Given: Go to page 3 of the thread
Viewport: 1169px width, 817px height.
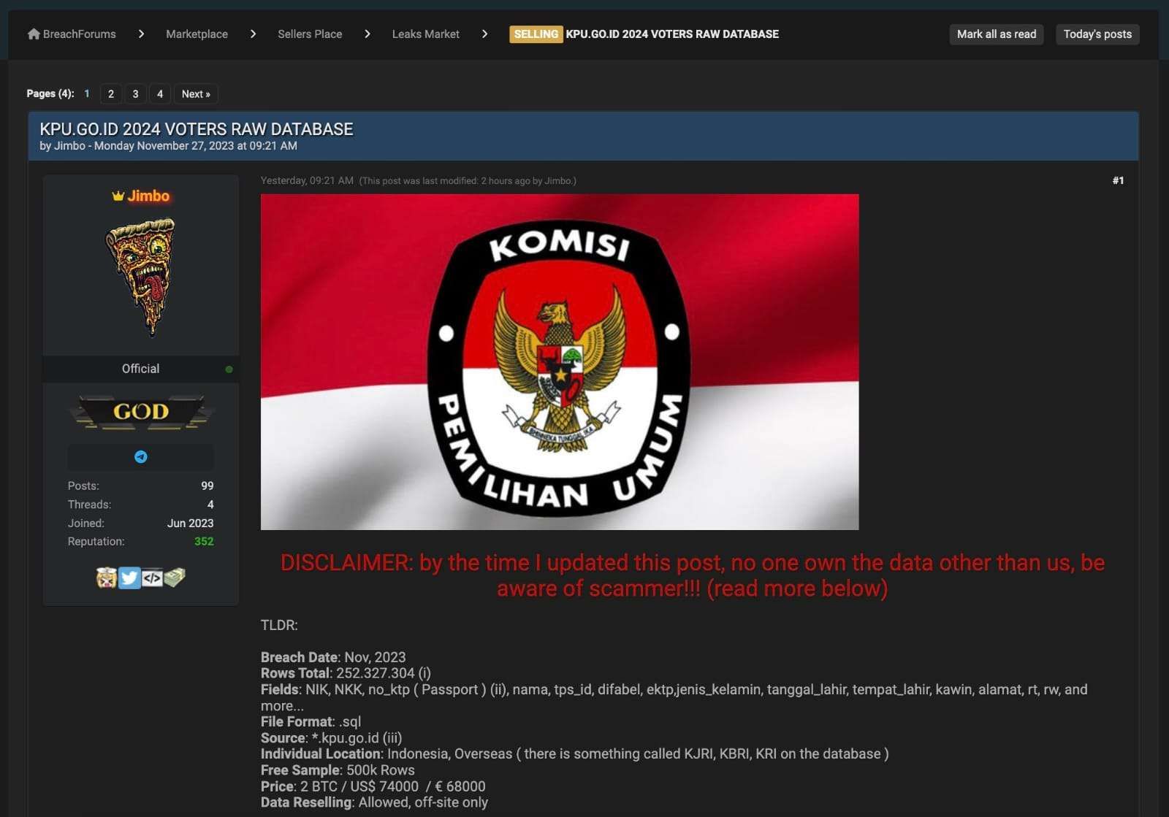Looking at the screenshot, I should (x=135, y=93).
